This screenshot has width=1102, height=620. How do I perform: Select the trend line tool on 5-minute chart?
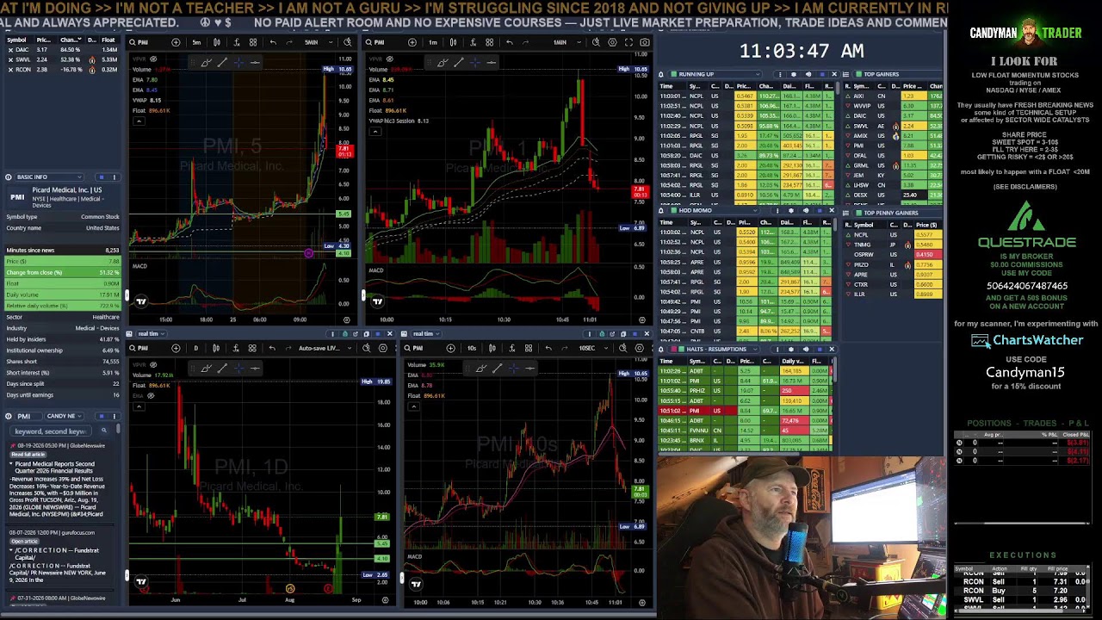tap(222, 62)
